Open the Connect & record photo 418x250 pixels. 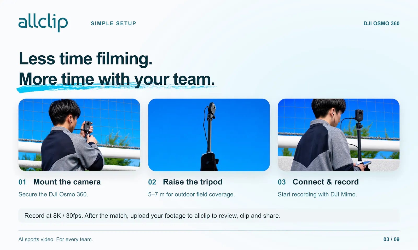click(339, 135)
